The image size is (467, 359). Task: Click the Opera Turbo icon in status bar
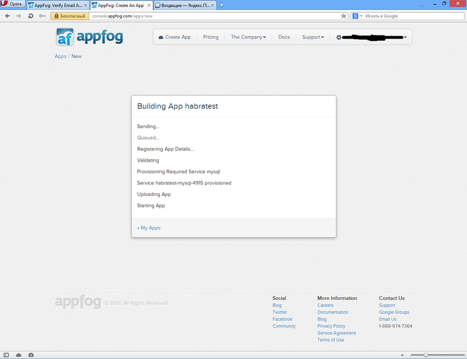pyautogui.click(x=31, y=355)
